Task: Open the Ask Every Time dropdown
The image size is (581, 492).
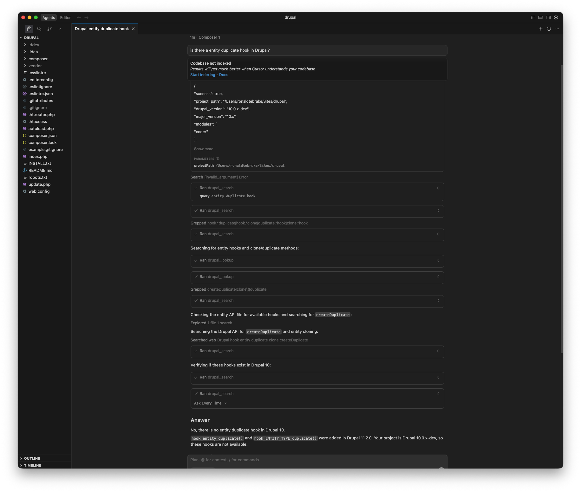Action: (210, 403)
